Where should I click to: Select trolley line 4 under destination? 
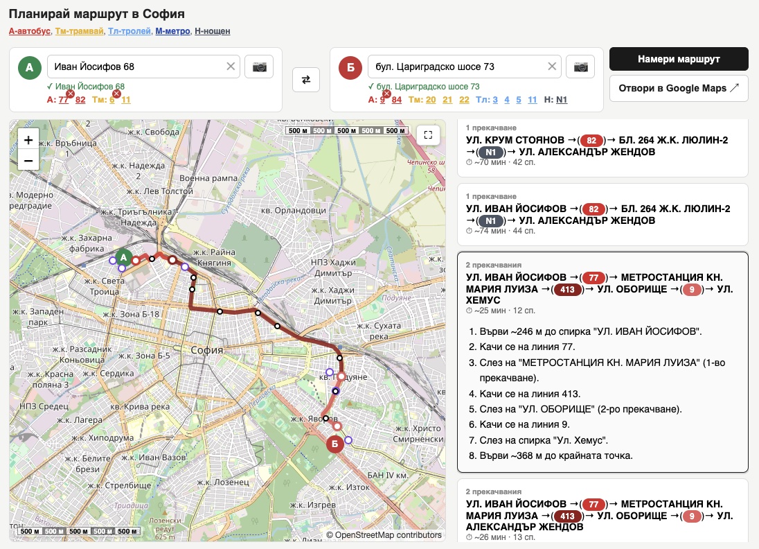click(507, 100)
